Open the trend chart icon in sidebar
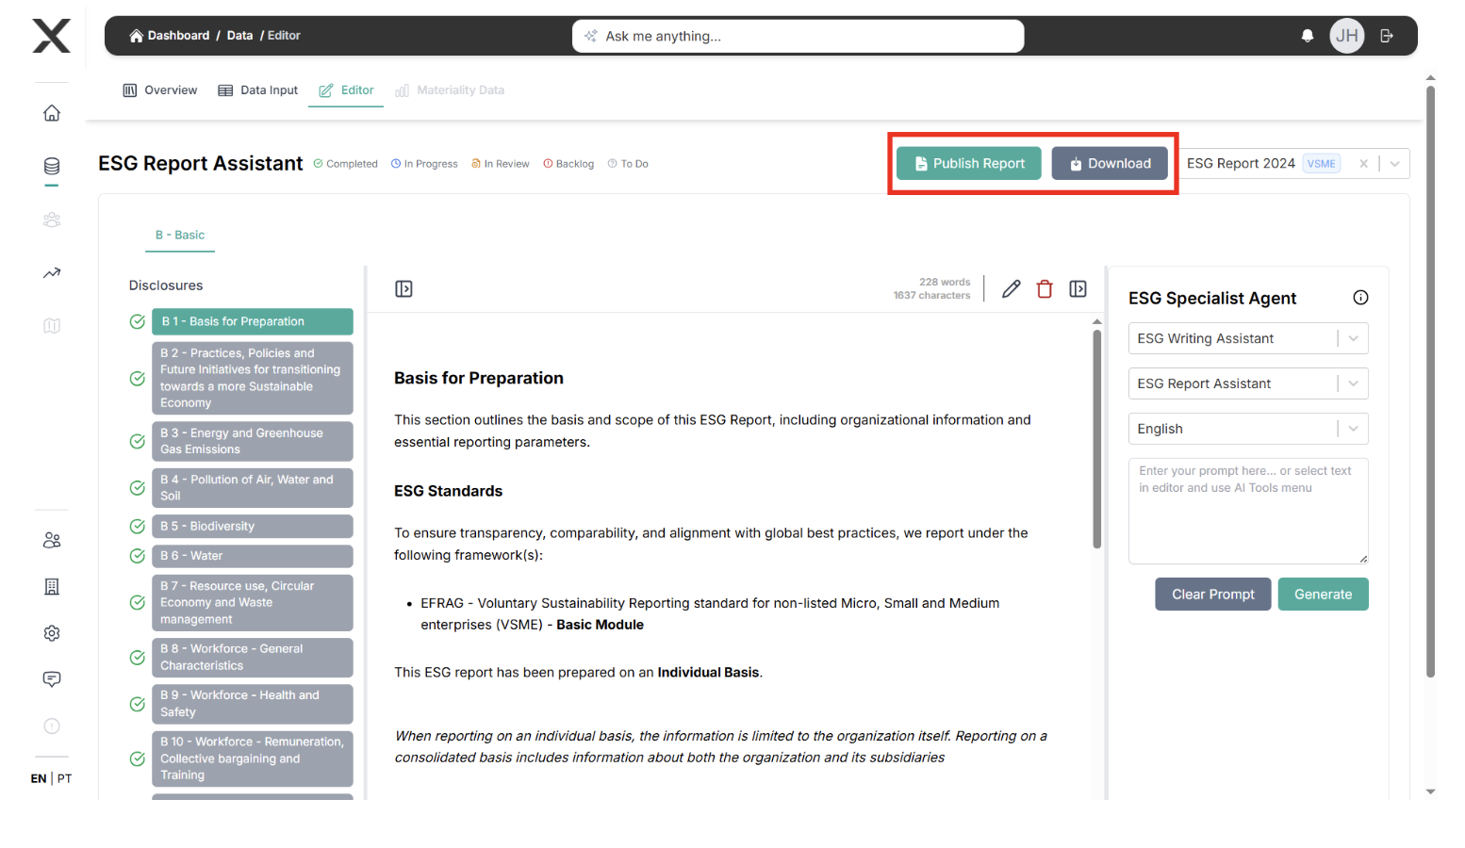The width and height of the screenshot is (1465, 848). coord(52,273)
